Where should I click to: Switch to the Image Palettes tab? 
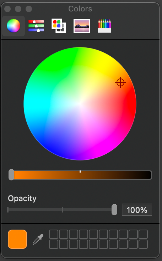coord(82,26)
